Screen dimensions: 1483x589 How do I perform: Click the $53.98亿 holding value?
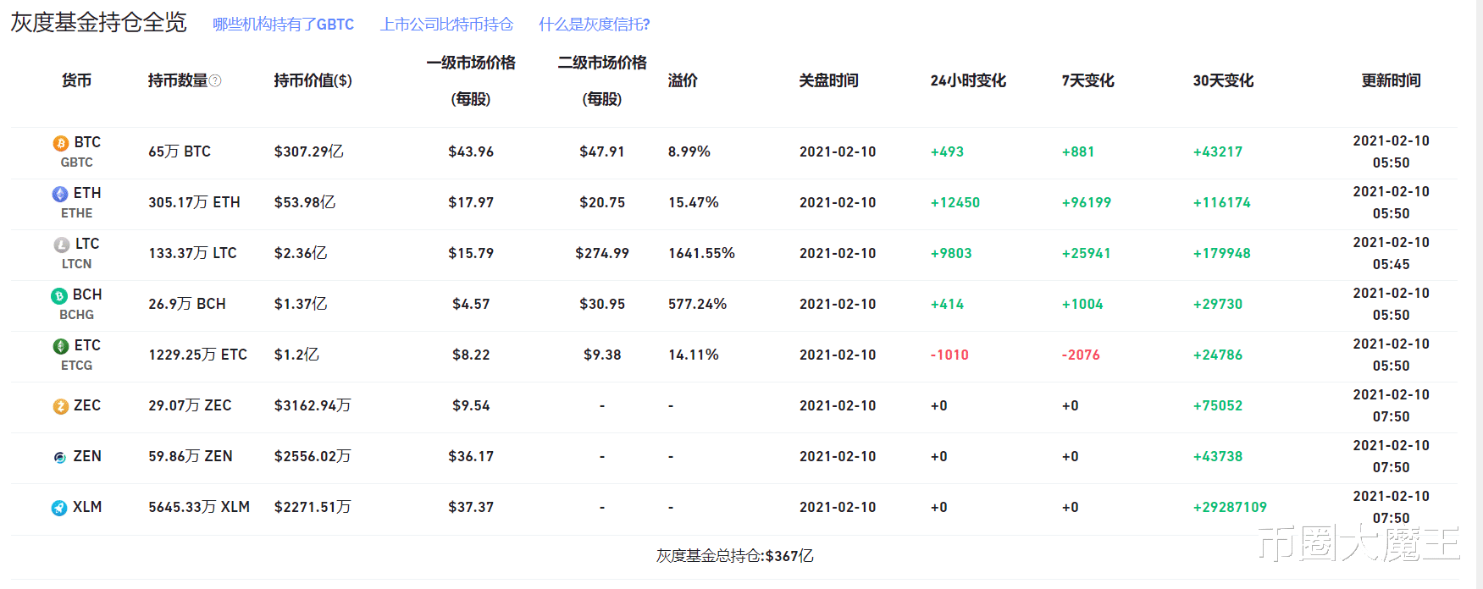point(305,202)
